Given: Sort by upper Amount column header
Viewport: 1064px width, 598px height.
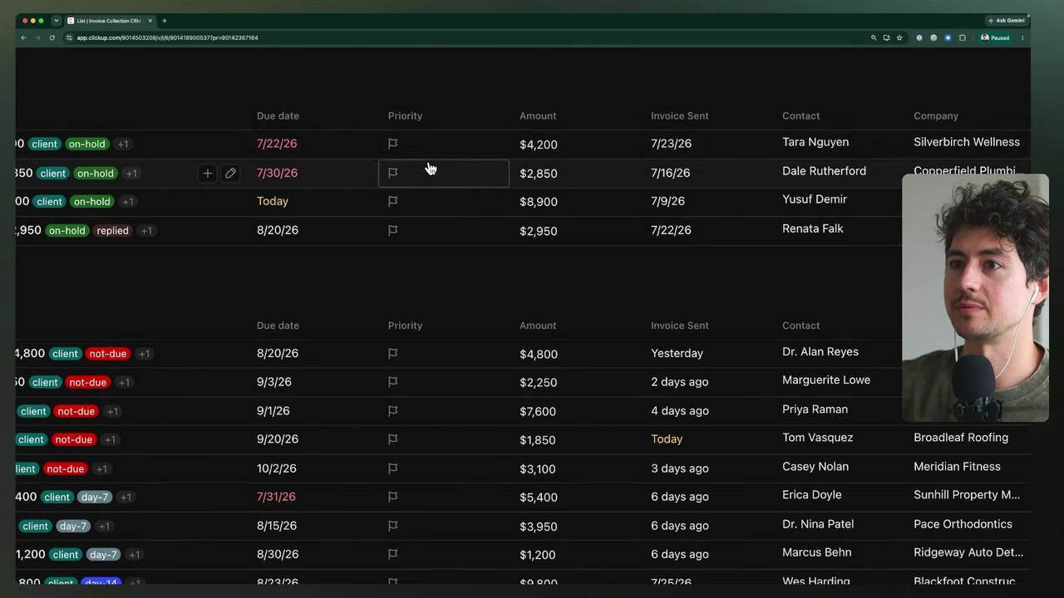Looking at the screenshot, I should 538,115.
